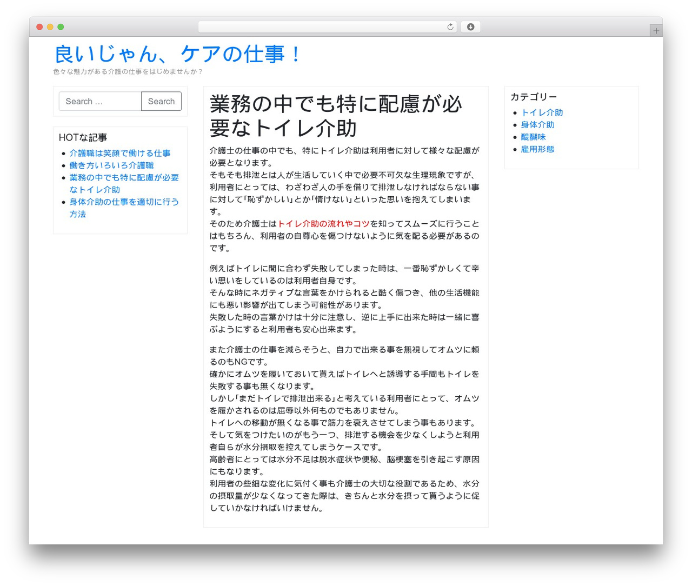Minimize the browser window with the yellow button
692x586 pixels.
[x=50, y=27]
